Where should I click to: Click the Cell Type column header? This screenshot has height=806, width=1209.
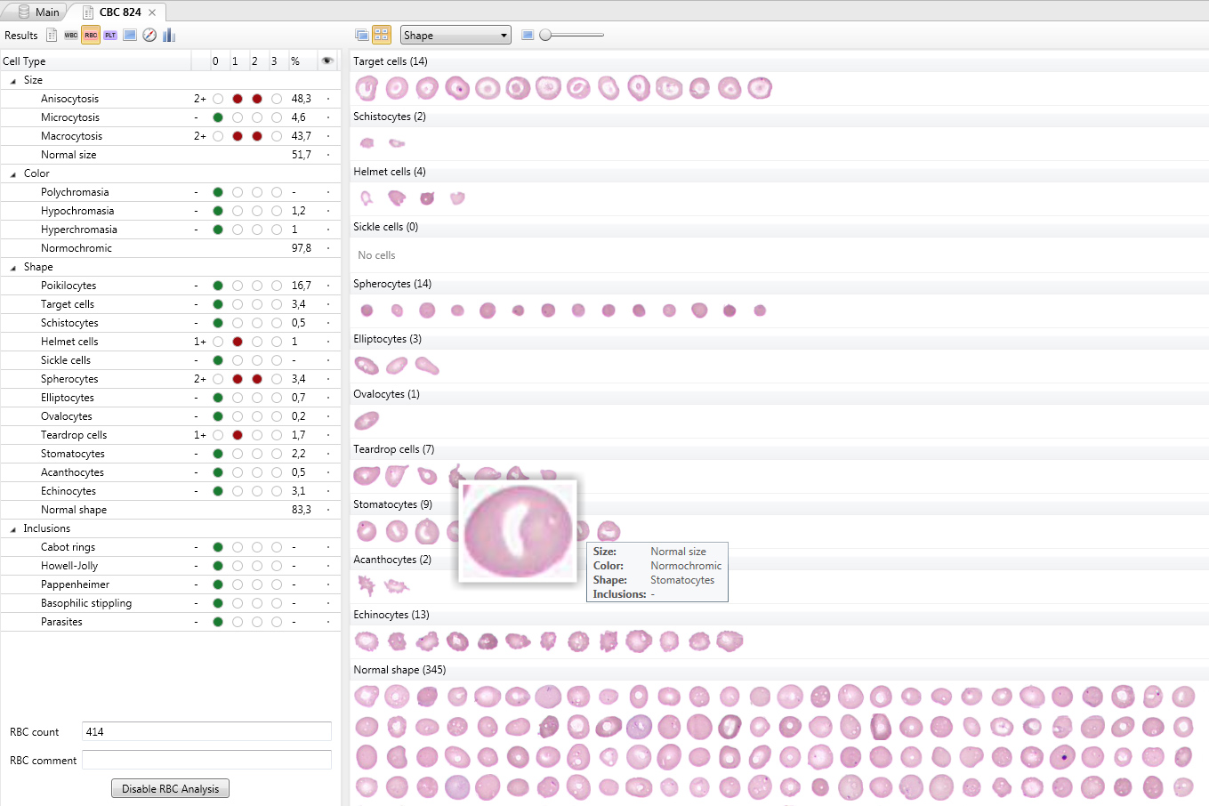pyautogui.click(x=96, y=61)
